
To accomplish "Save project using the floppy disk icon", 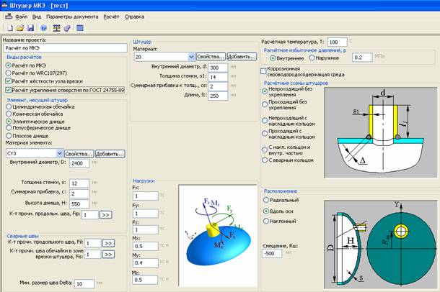I will [x=30, y=28].
